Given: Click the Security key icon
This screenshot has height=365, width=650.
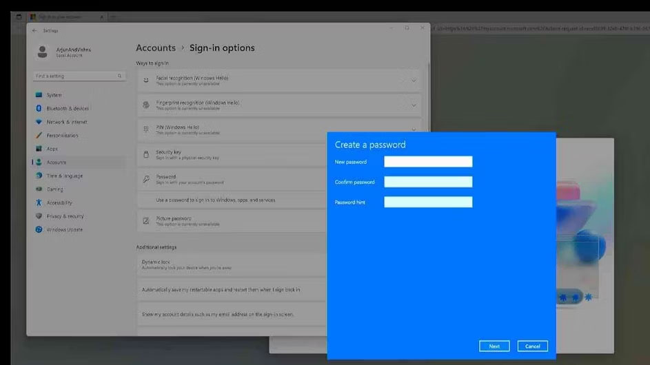Looking at the screenshot, I should pos(146,154).
